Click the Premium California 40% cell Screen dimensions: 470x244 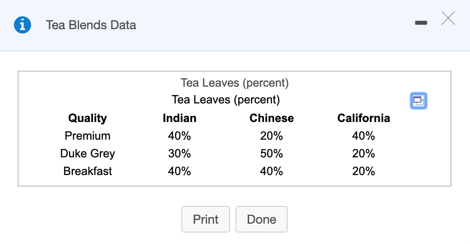pyautogui.click(x=364, y=136)
